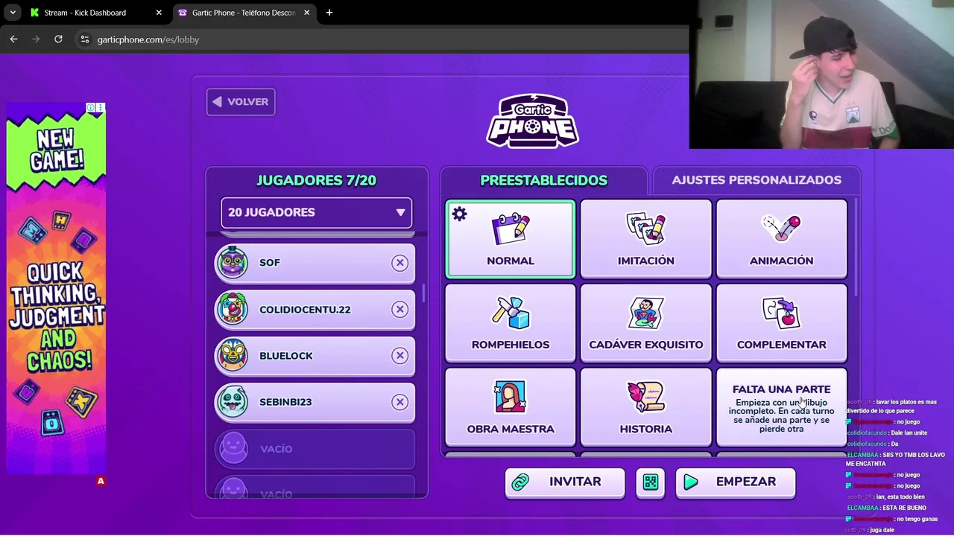Click the New Game advertisement banner

pyautogui.click(x=56, y=288)
